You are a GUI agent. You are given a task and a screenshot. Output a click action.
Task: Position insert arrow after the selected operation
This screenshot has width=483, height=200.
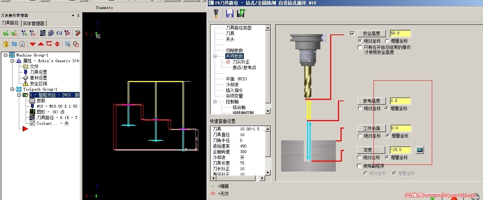pos(49,44)
